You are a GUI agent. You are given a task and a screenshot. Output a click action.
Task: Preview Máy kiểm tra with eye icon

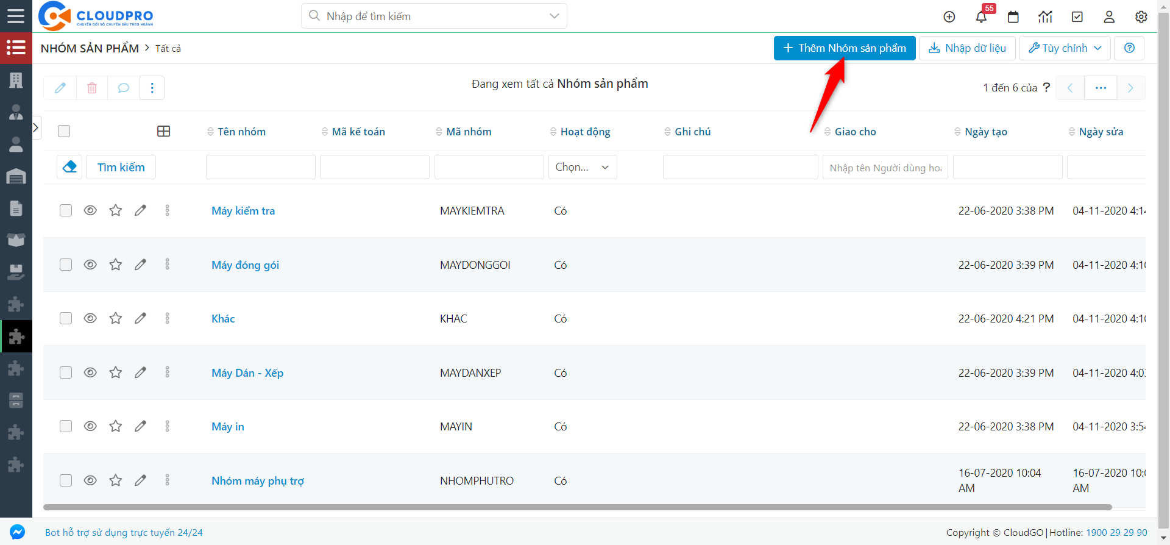click(x=90, y=210)
